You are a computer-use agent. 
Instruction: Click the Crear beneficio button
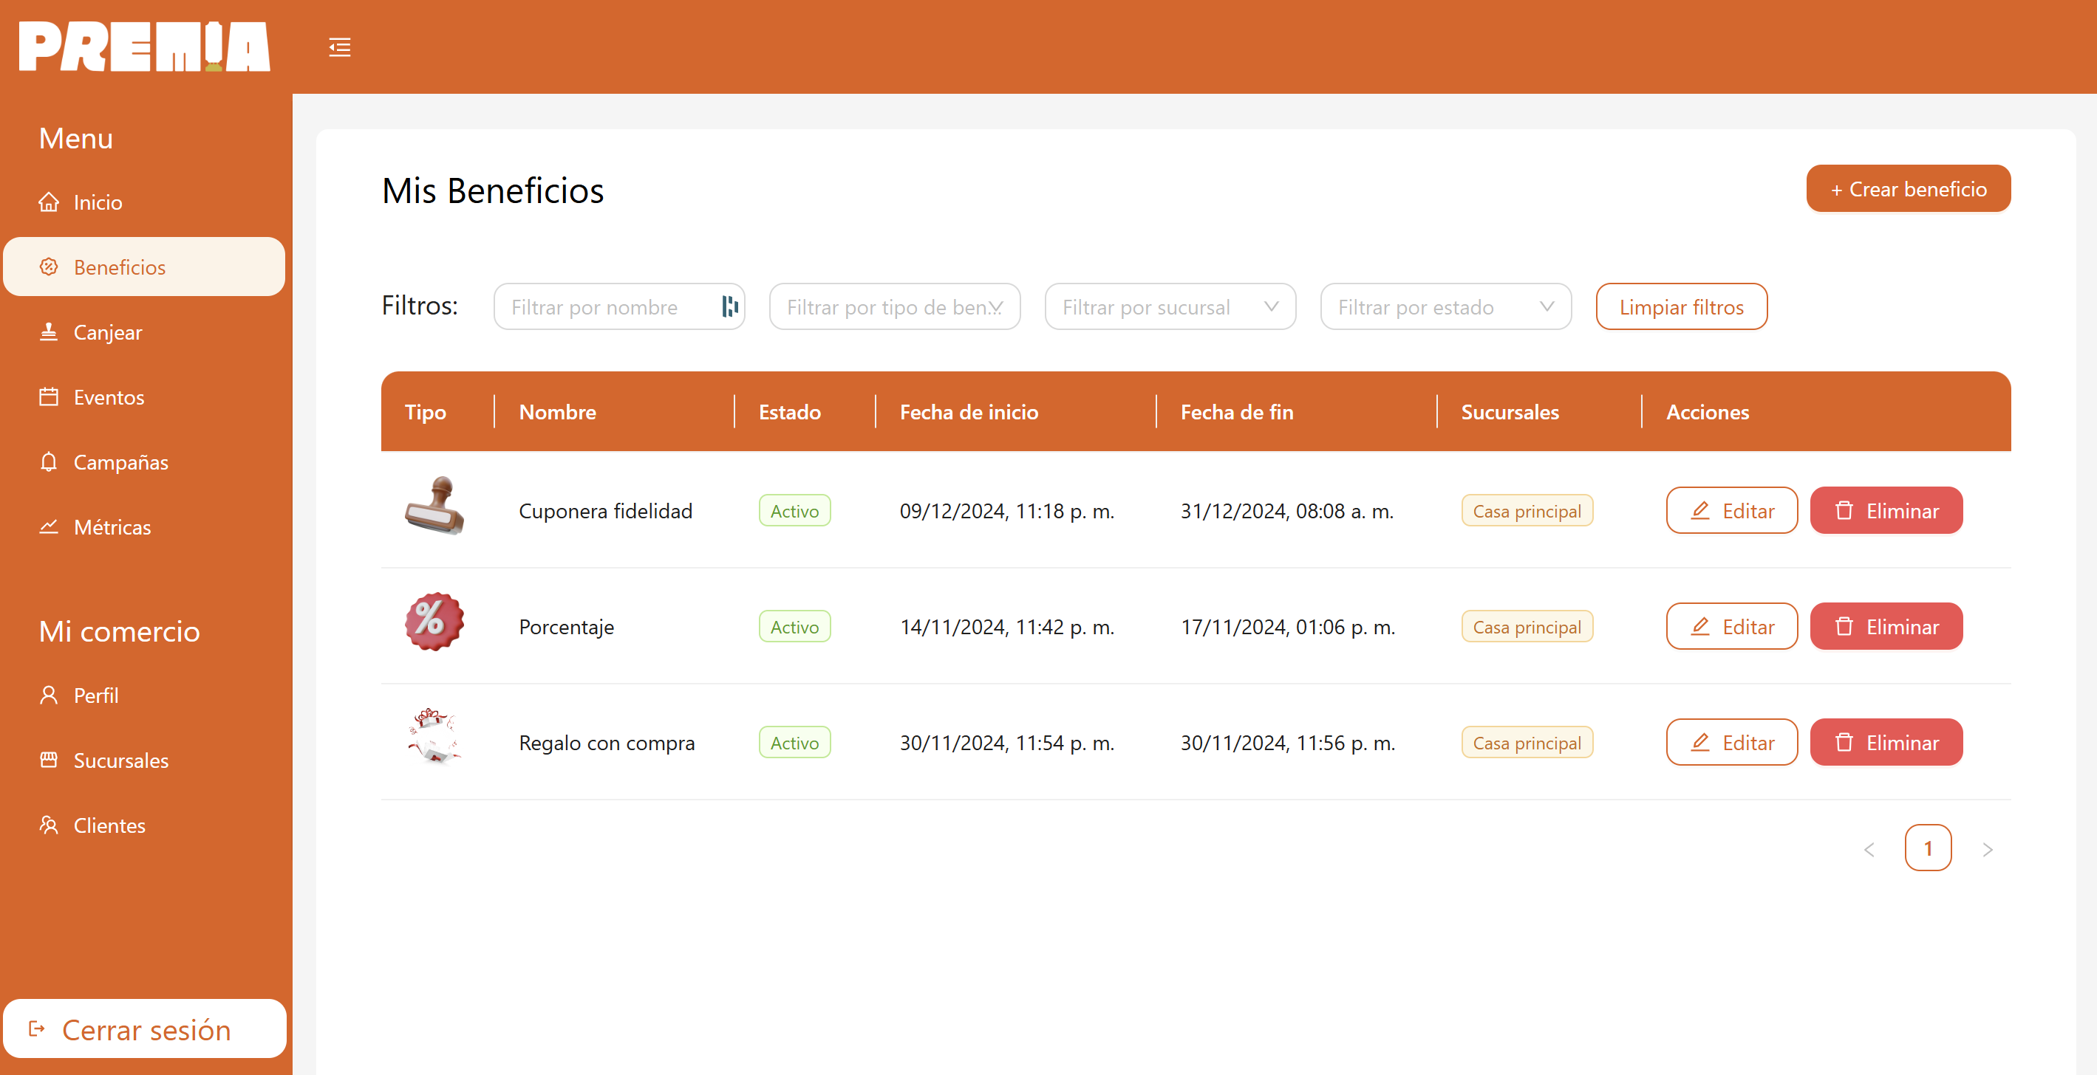pyautogui.click(x=1907, y=189)
